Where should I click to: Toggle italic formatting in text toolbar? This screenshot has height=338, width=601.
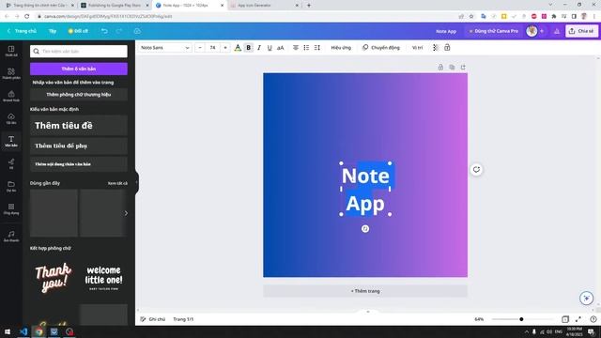pyautogui.click(x=259, y=48)
